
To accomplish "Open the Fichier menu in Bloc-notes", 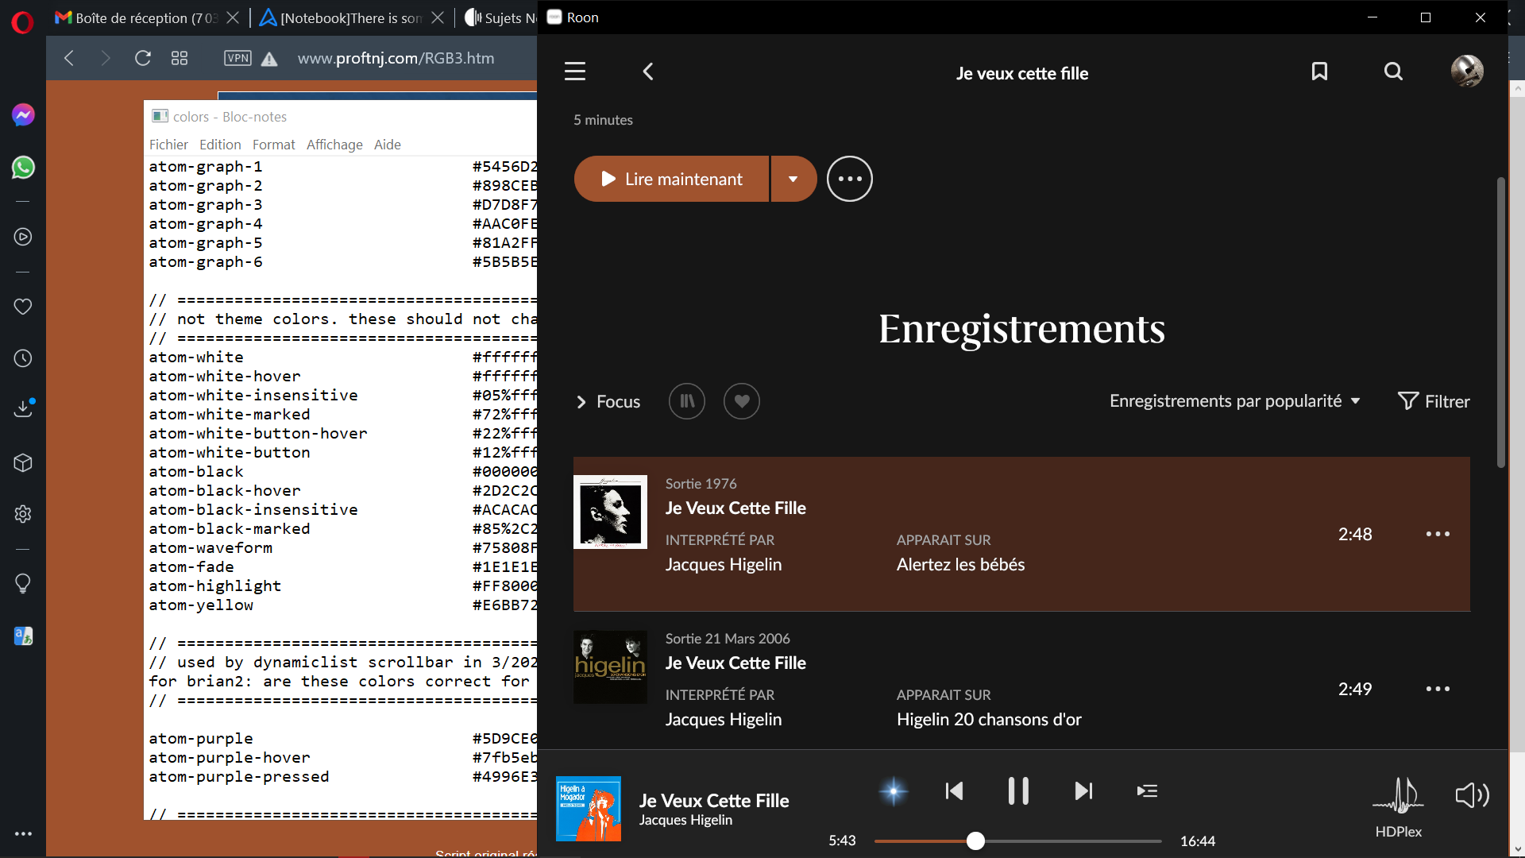I will [x=168, y=145].
